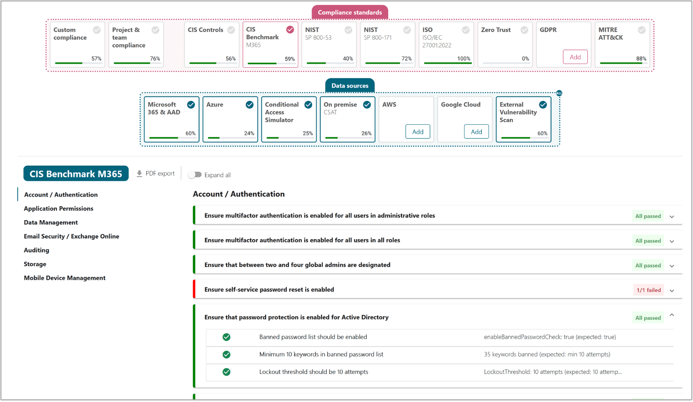
Task: Click the Compliance standards label
Action: click(350, 12)
